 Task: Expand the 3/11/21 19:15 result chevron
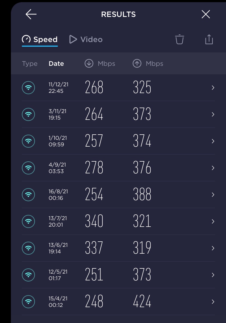click(x=213, y=114)
